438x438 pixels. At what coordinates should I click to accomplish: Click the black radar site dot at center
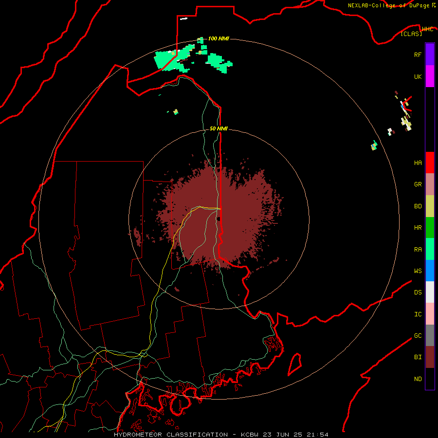click(x=219, y=219)
